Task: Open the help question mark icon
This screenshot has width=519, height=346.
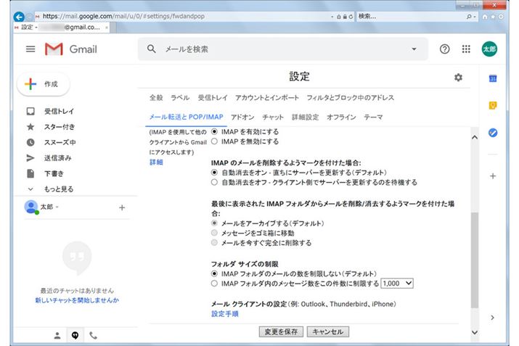Action: pos(444,49)
